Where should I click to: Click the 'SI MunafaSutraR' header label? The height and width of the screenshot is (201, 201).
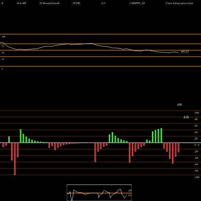(49, 3)
